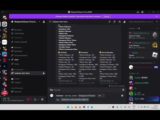Image resolution: width=160 pixels, height=120 pixels.
Task: Collapse the Voice Channels category
Action: point(17,88)
